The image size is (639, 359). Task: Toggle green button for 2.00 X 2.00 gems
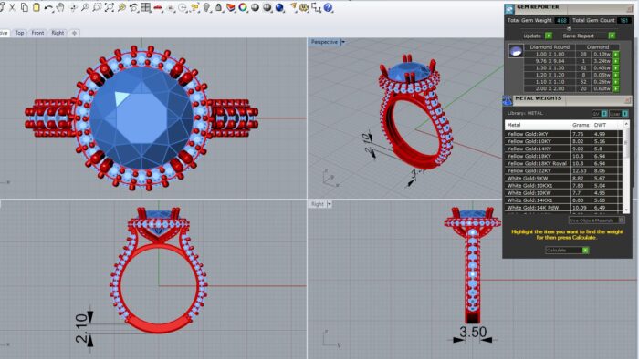click(616, 88)
